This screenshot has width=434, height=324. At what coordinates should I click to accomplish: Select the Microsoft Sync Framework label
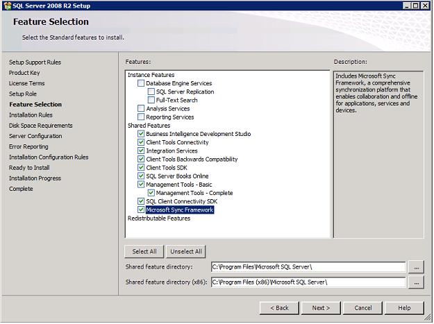click(180, 210)
